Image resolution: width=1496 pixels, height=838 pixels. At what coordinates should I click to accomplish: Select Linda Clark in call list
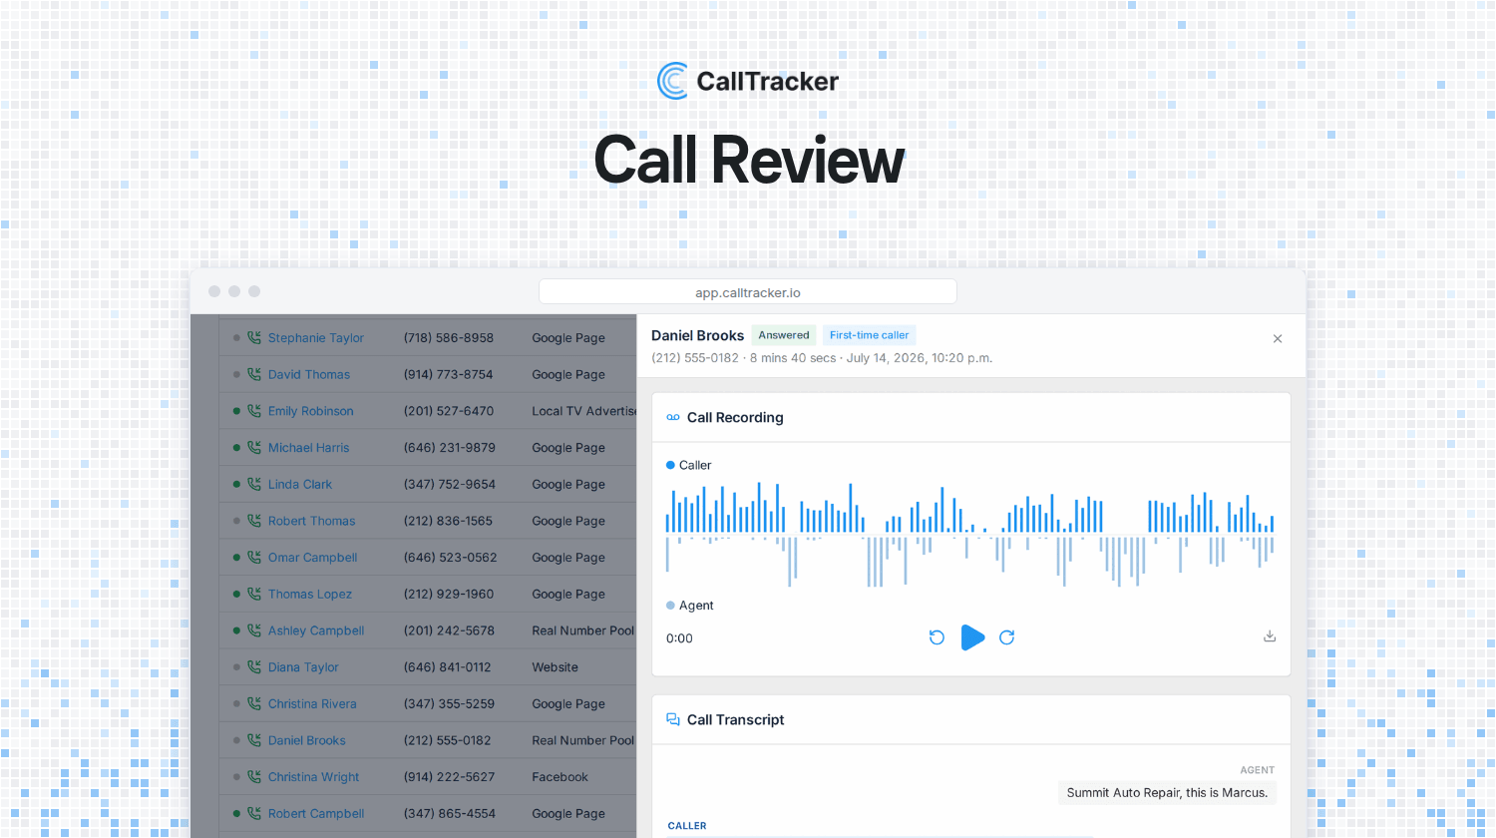(300, 485)
